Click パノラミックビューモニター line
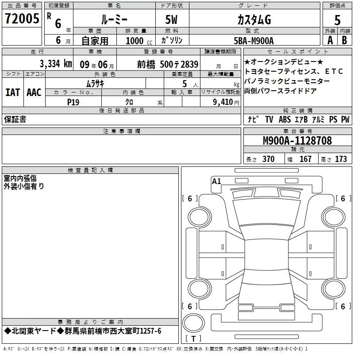The height and width of the screenshot is (354, 354). 287,81
